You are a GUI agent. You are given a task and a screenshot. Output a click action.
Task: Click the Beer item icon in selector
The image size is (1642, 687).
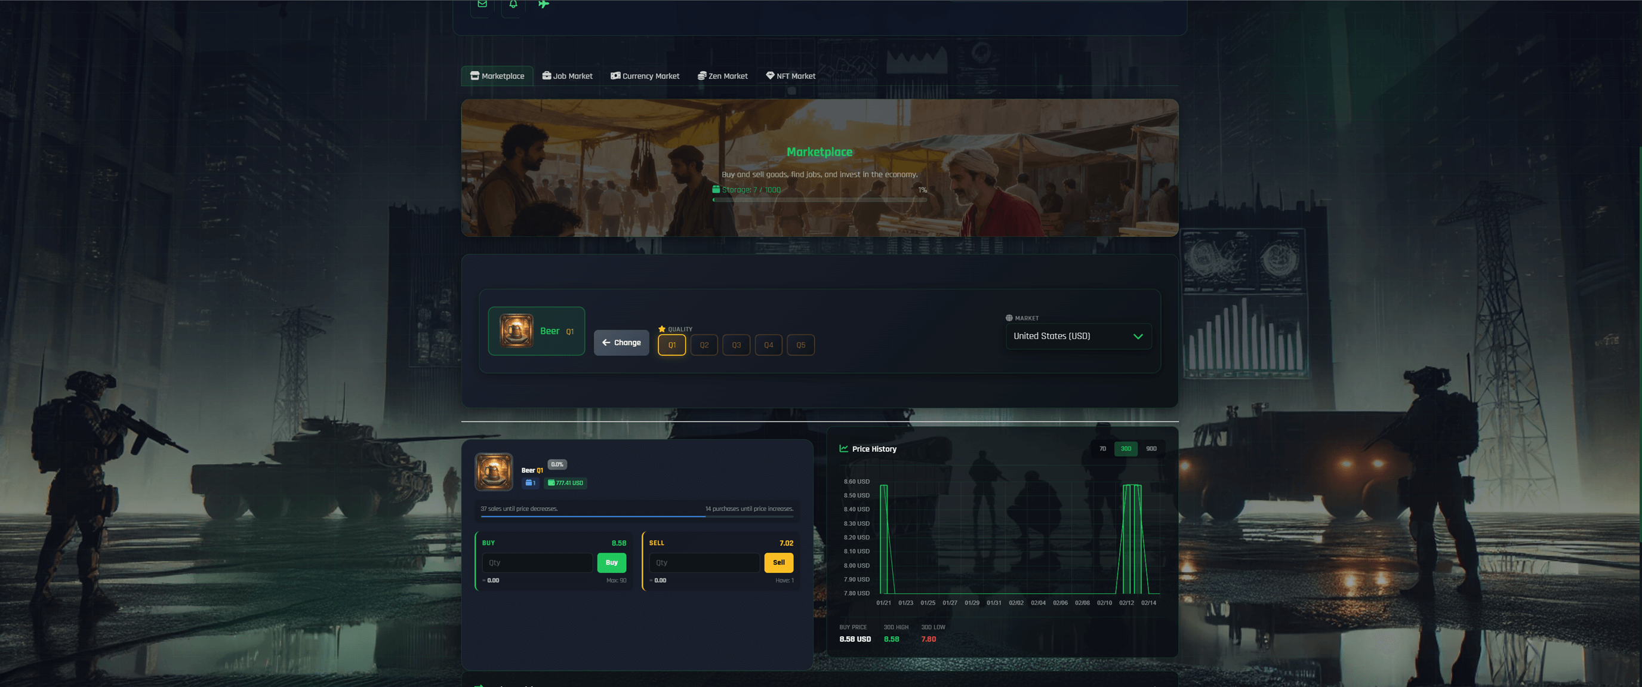(x=516, y=331)
